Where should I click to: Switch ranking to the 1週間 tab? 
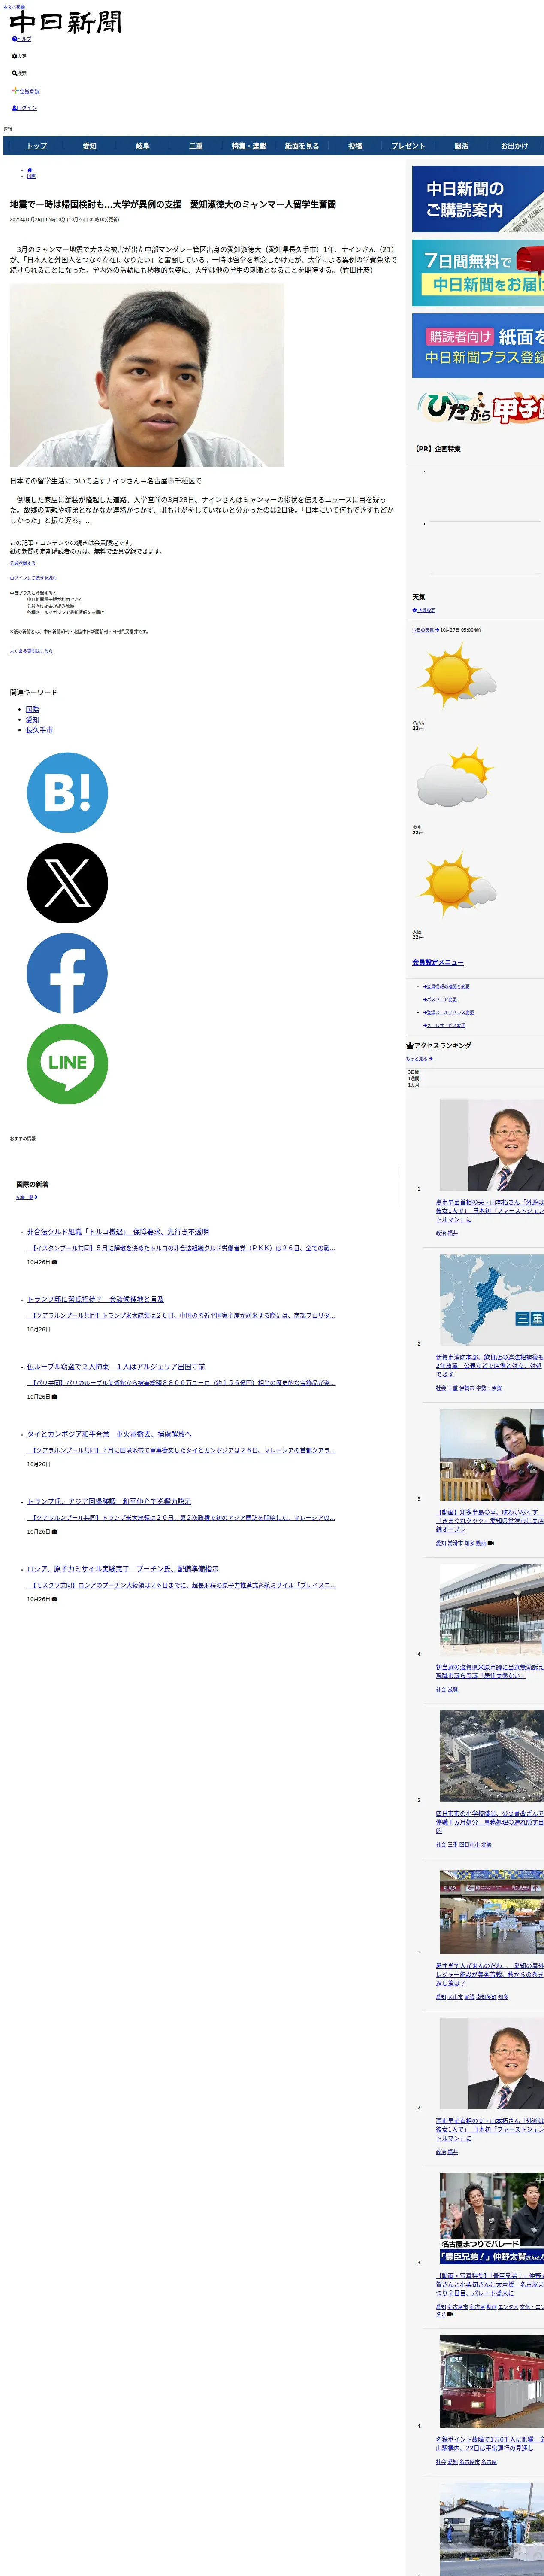(x=414, y=1078)
